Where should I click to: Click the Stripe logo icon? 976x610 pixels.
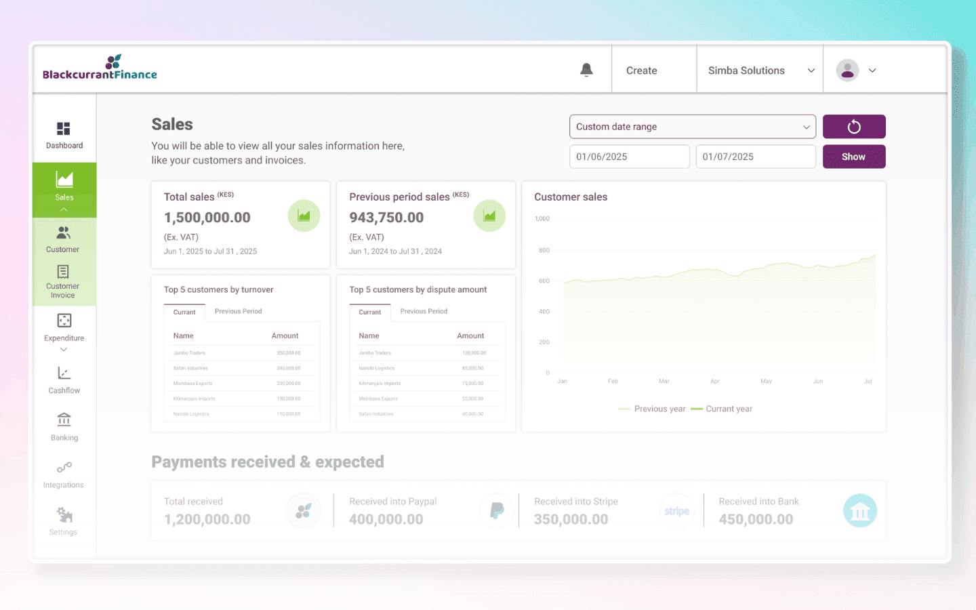tap(677, 511)
